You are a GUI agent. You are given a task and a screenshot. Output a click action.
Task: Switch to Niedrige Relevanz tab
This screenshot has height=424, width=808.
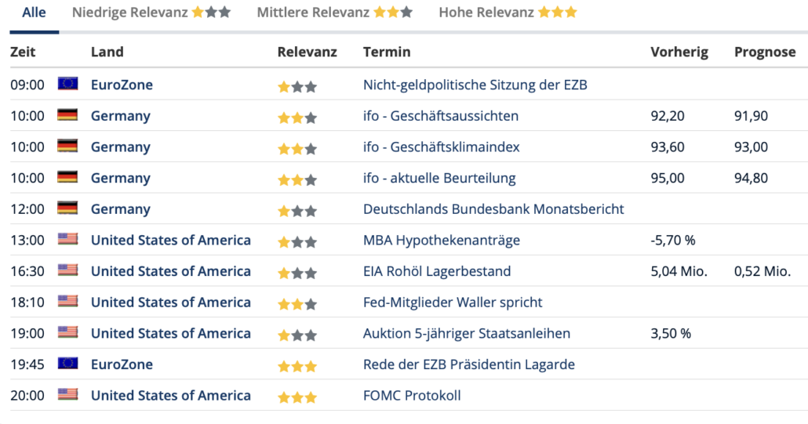point(151,13)
